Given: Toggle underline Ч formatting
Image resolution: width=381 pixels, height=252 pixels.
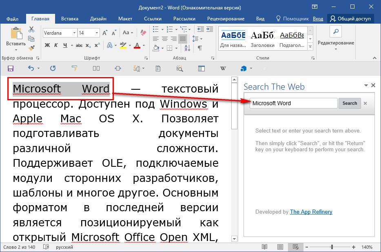Looking at the screenshot, I should [65, 45].
